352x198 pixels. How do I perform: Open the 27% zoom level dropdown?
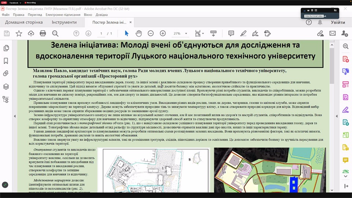(186, 33)
